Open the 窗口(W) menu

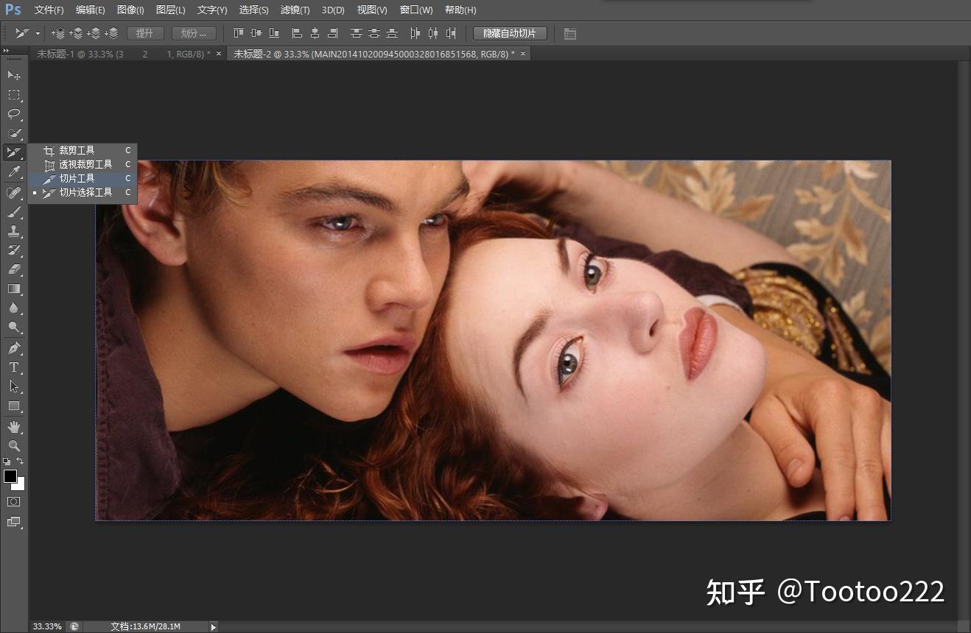(x=416, y=10)
